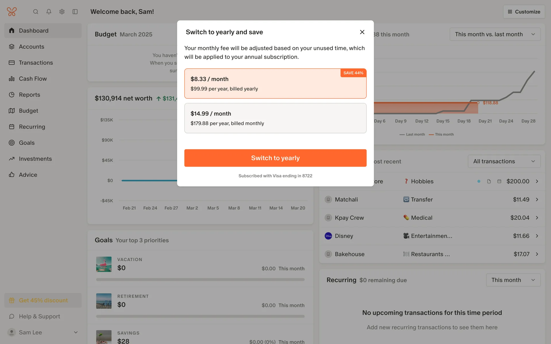This screenshot has height=344, width=551.
Task: Open the All transactions dropdown
Action: coord(504,161)
